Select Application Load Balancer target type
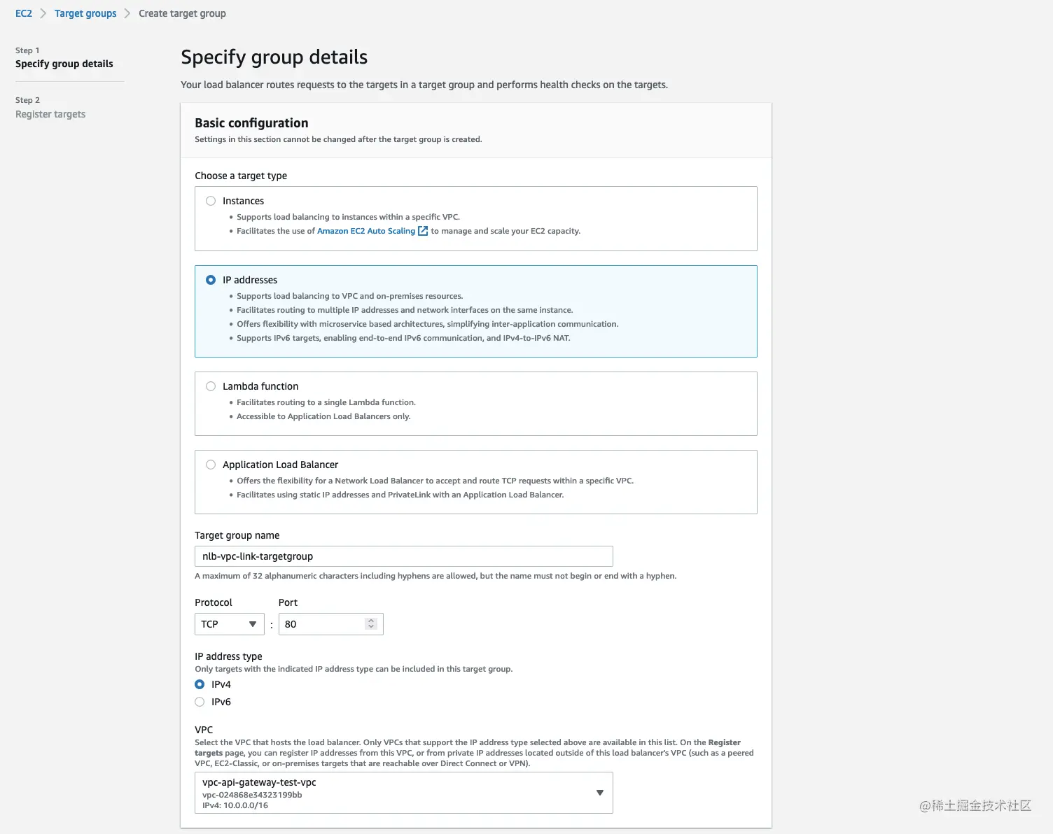The width and height of the screenshot is (1053, 834). [x=211, y=465]
